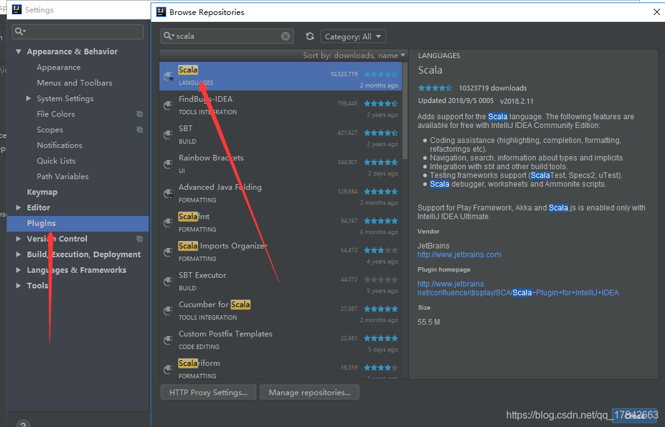Click the help question mark button

(x=23, y=424)
